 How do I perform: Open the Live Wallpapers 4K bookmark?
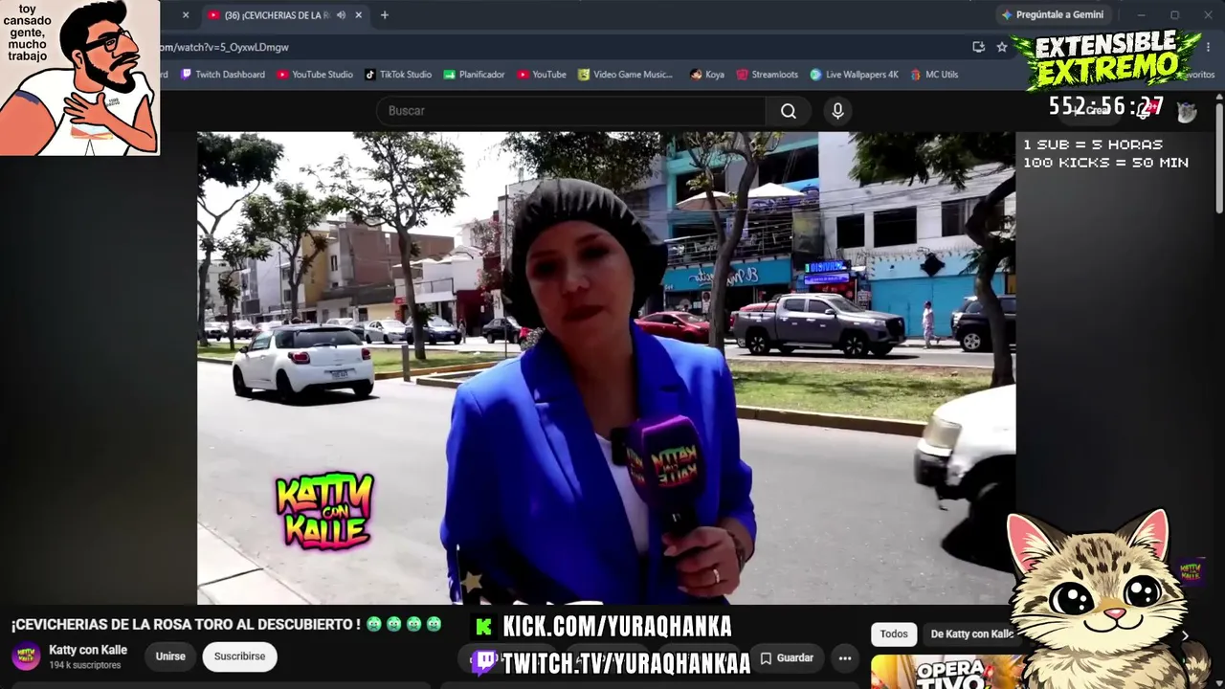(855, 75)
